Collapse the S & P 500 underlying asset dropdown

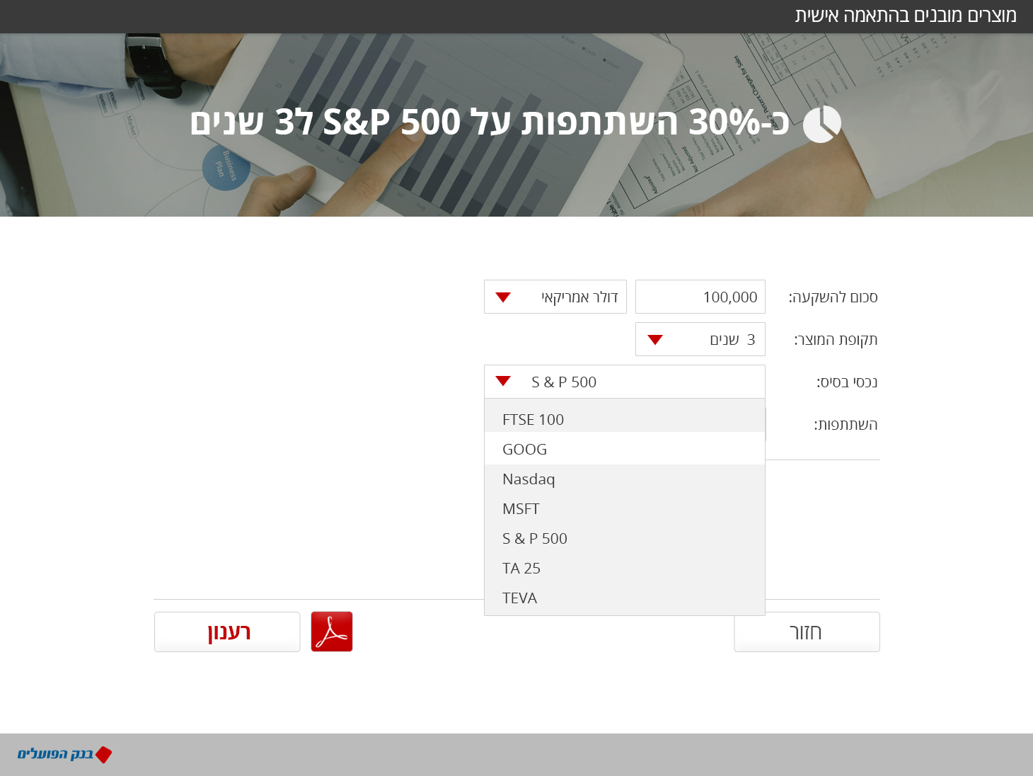coord(625,382)
